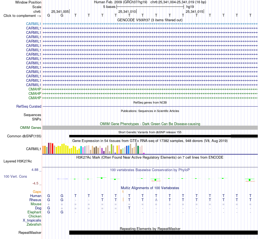This screenshot has width=258, height=239.
Task: Click the Sequences track label
Action: [32, 115]
